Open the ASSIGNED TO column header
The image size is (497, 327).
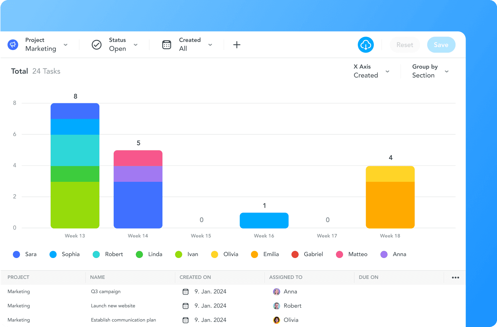285,277
